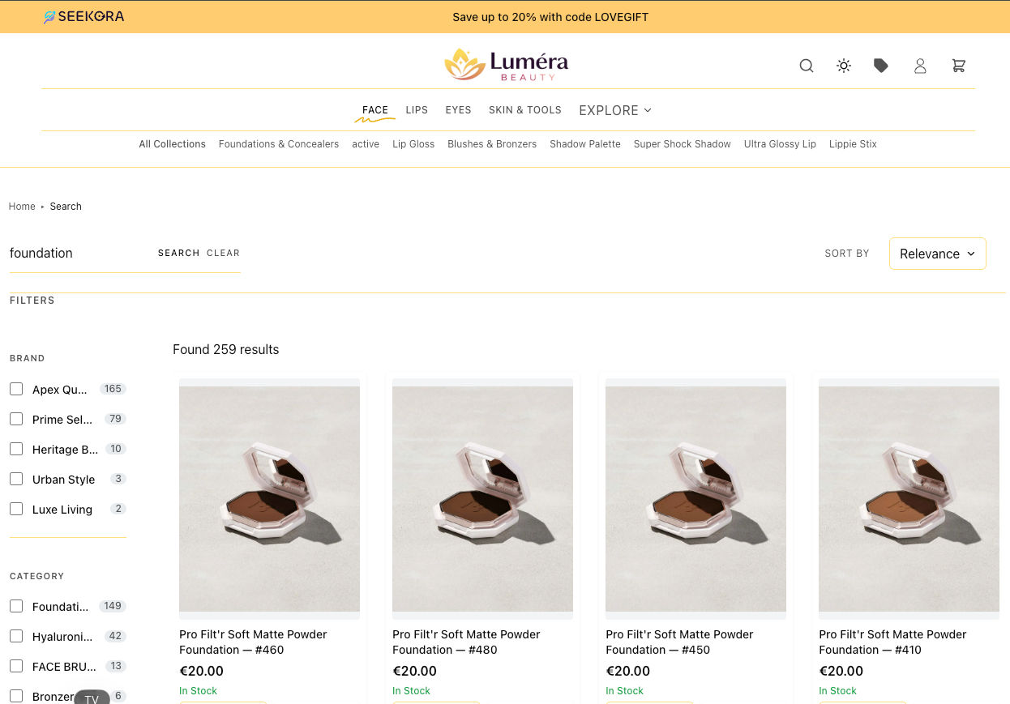The width and height of the screenshot is (1010, 704).
Task: Go to the EYES navigation tab
Action: [x=458, y=110]
